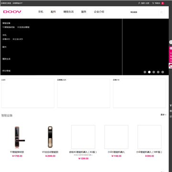Image resolution: width=172 pixels, height=172 pixels.
Task: Open the 服务 navigation menu
Action: tap(84, 12)
